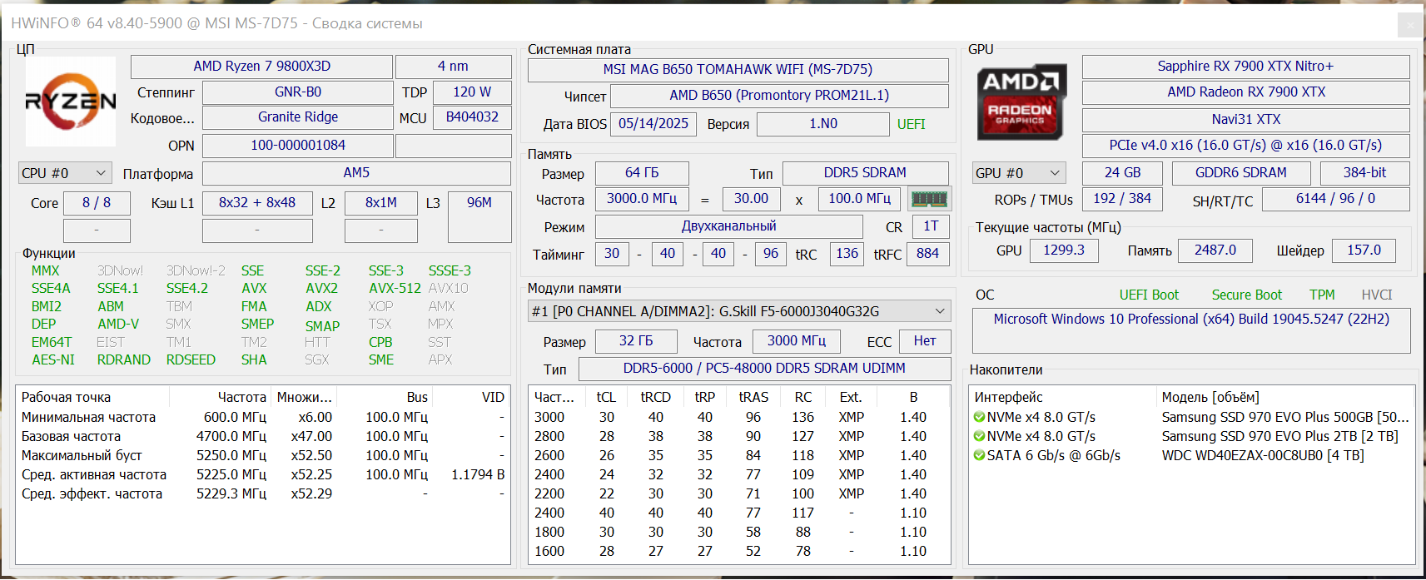This screenshot has height=580, width=1426.
Task: Click the DDR5 SDRAM memory type field
Action: coord(865,173)
